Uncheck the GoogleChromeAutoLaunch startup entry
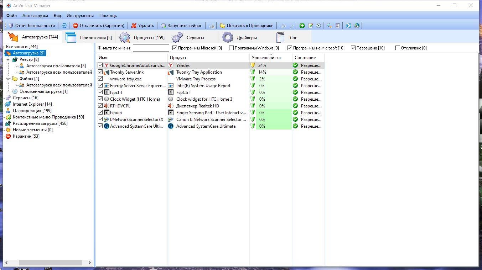Image resolution: width=482 pixels, height=270 pixels. point(100,65)
